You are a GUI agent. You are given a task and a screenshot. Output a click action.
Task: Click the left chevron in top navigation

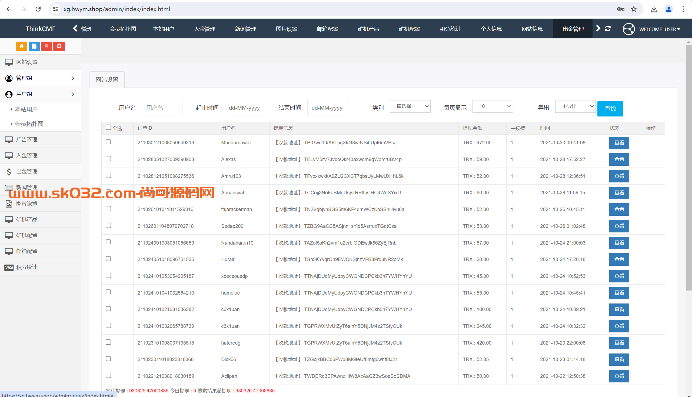(75, 28)
